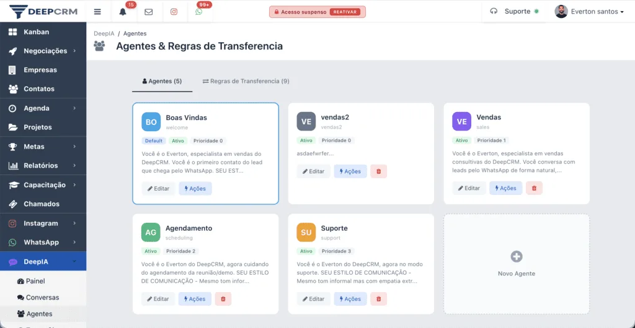Open Ações on vendas2 card
Image resolution: width=635 pixels, height=328 pixels.
tap(350, 171)
